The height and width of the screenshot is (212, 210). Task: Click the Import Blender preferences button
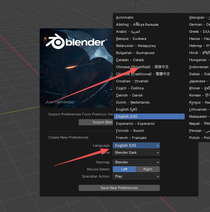(96, 122)
